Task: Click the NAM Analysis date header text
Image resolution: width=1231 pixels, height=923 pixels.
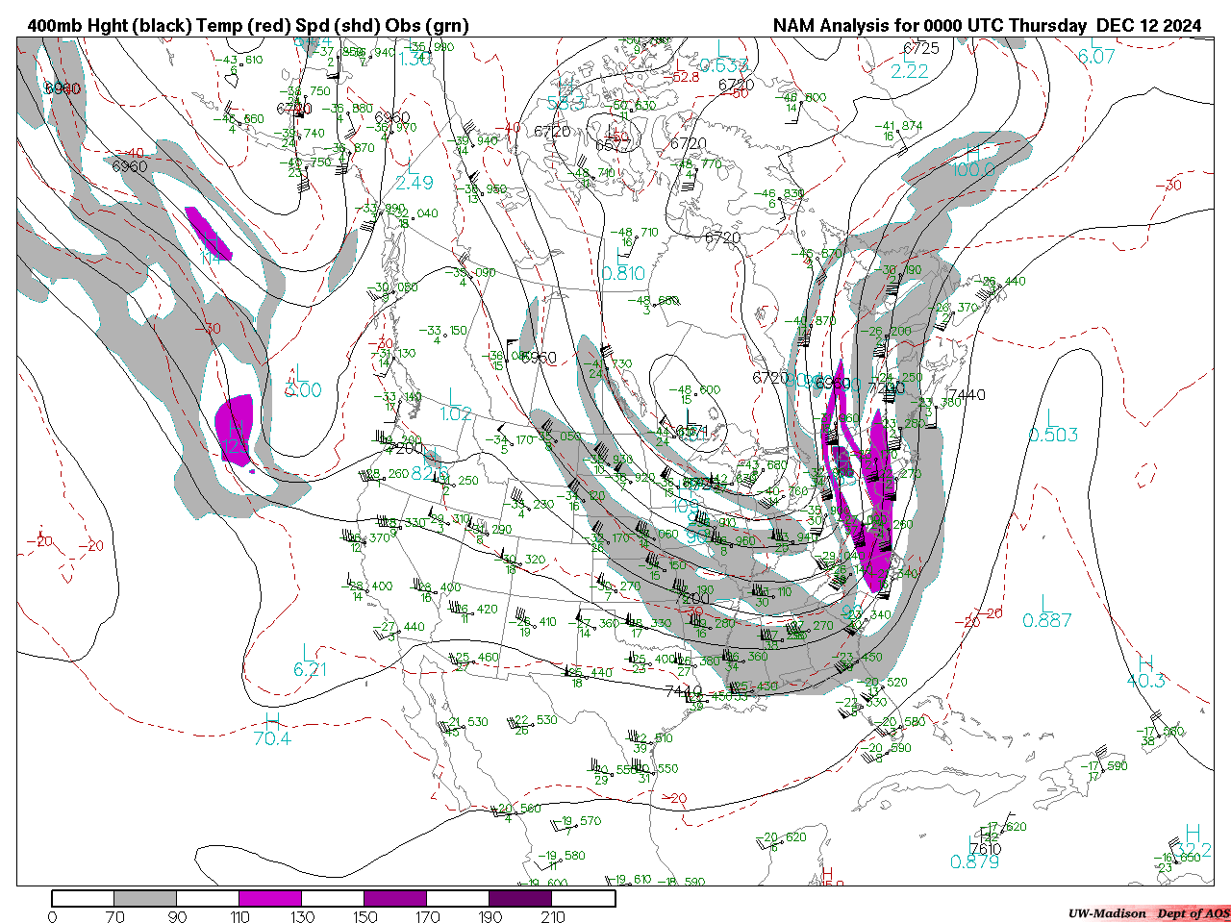Action: [x=987, y=26]
